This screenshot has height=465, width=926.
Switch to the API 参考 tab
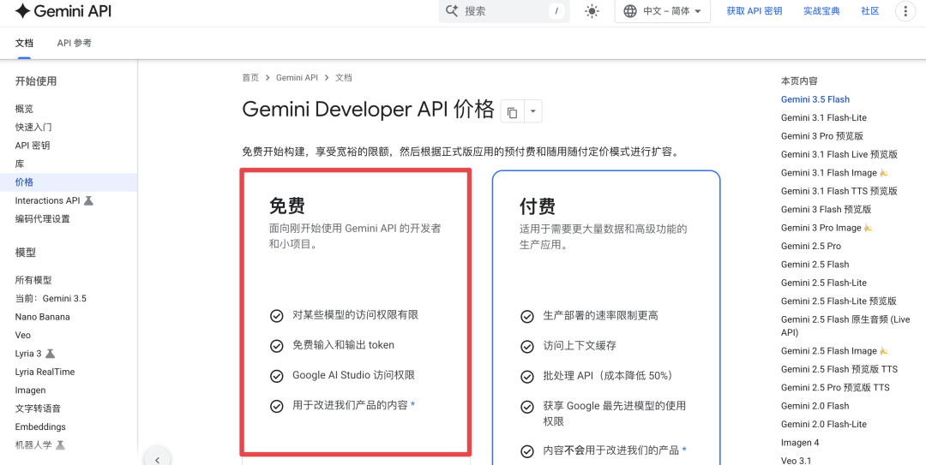75,43
